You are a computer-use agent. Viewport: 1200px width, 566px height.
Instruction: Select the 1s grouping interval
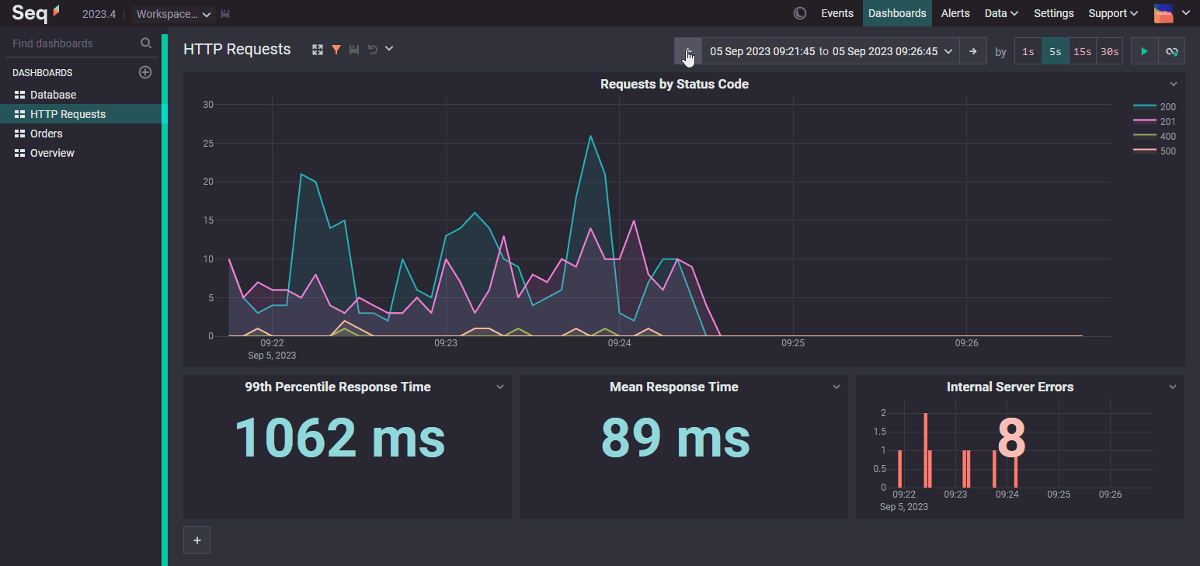tap(1028, 51)
